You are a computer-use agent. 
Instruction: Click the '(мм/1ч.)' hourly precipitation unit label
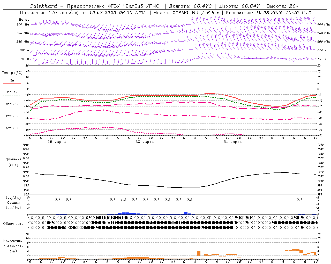13,208
